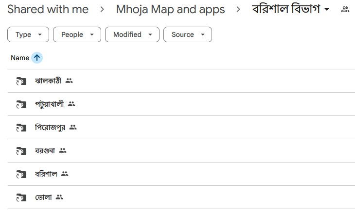Screen dimensions: 355x212
Task: Click the ভোলা folder shortcut icon
Action: 21,197
